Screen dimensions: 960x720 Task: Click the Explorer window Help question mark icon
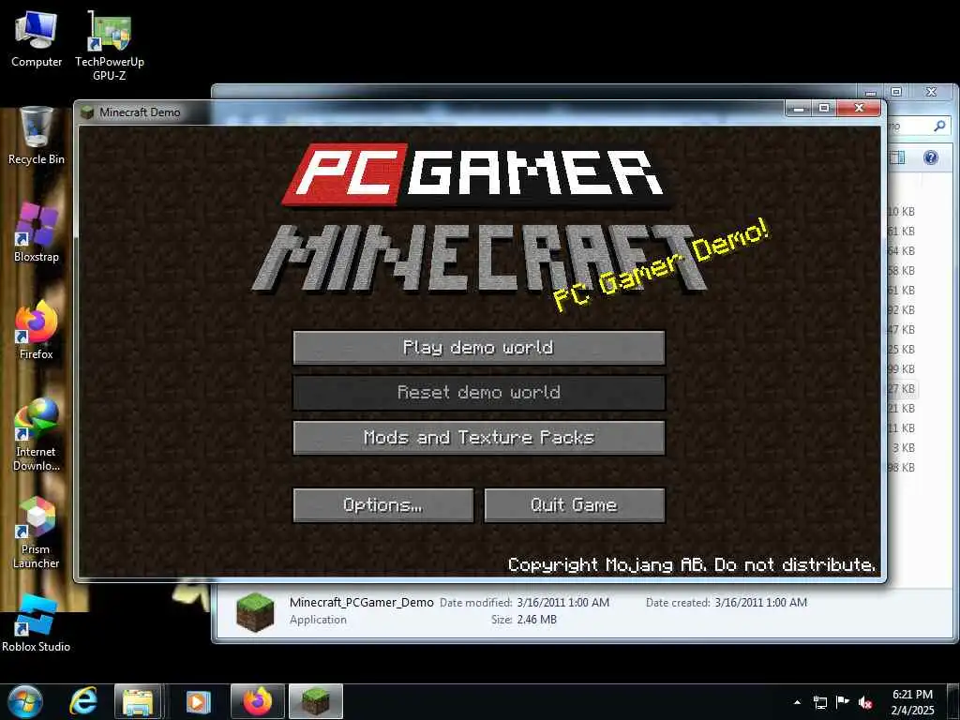click(x=931, y=157)
